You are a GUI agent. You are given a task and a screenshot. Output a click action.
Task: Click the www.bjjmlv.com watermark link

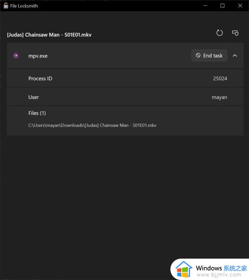219,275
